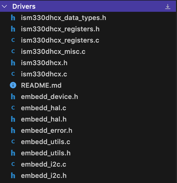Viewport: 177px width, 183px height.
Task: Click the header icon of ism330dhcx_data_types.h
Action: pos(13,18)
